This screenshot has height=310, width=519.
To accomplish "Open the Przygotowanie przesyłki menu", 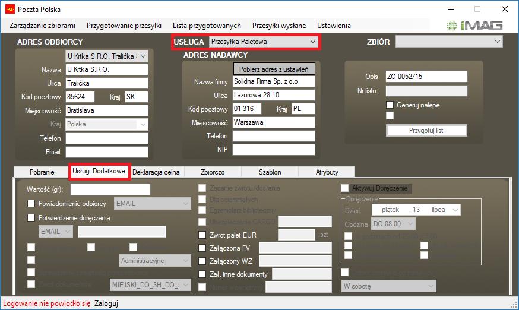I will (124, 26).
